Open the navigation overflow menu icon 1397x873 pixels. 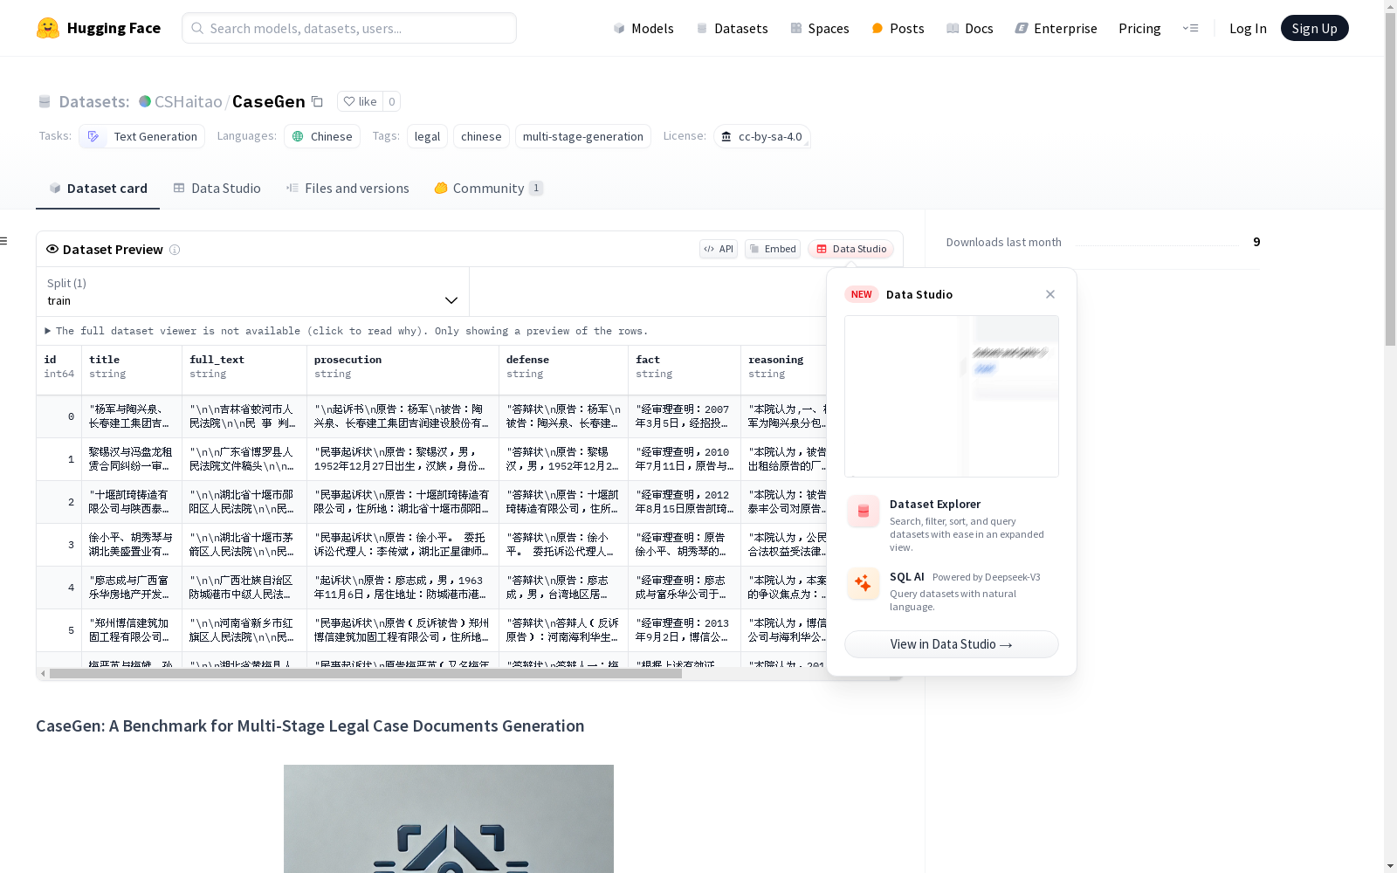point(1190,28)
